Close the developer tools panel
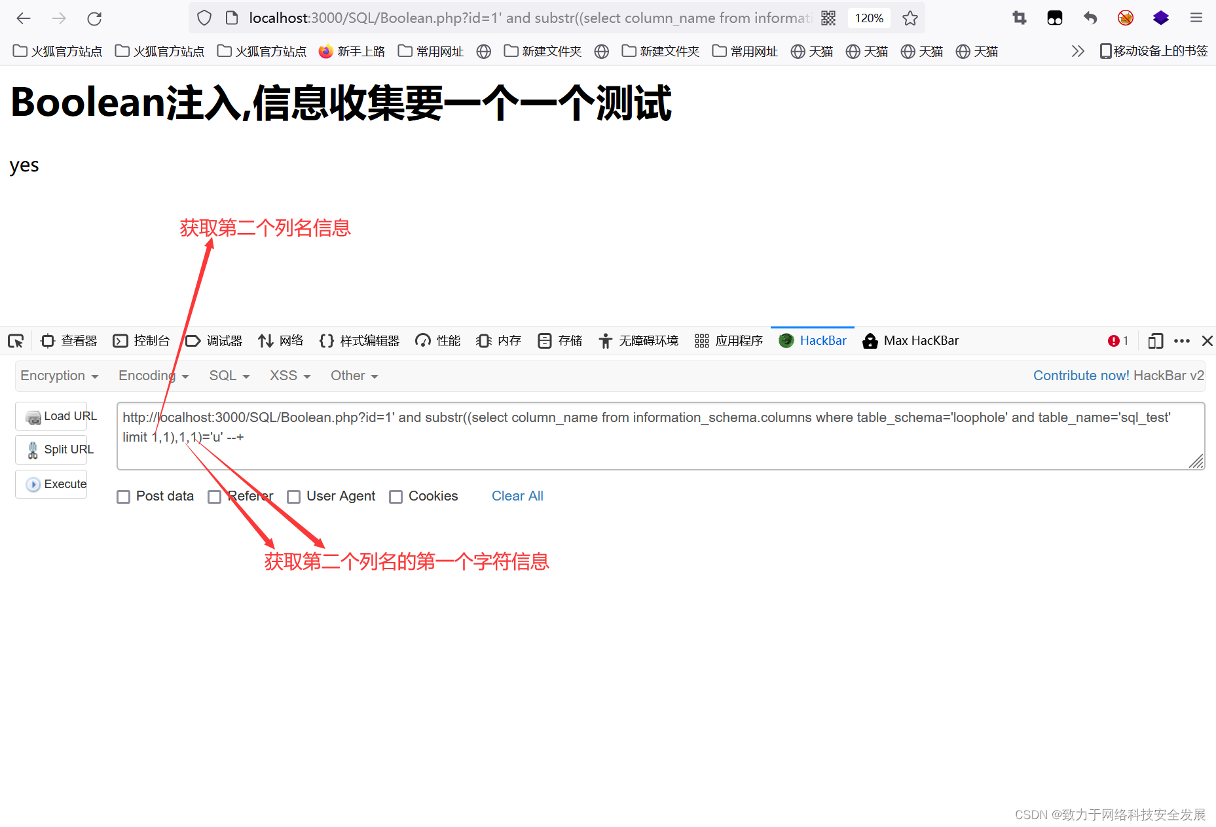The image size is (1216, 827). click(x=1207, y=341)
